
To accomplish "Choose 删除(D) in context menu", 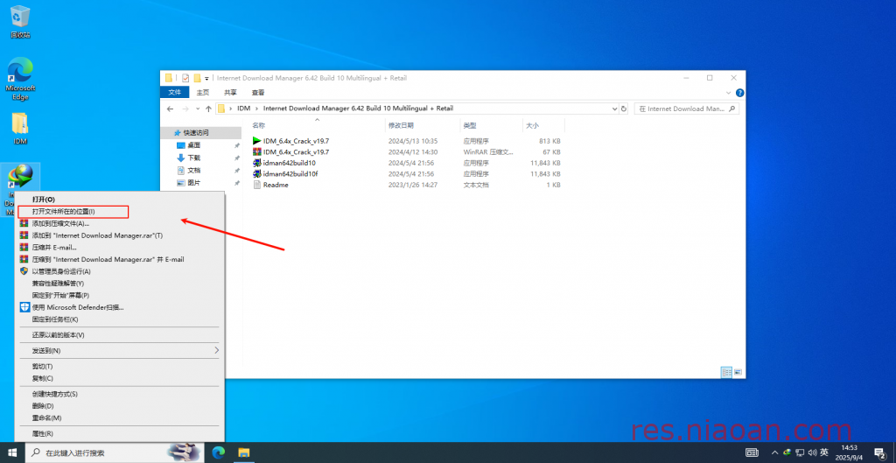I will tap(119, 406).
